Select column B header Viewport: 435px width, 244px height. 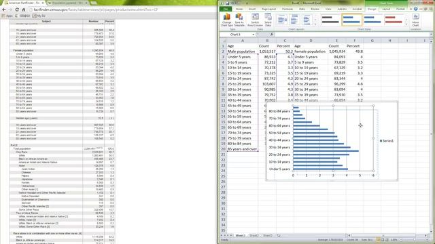click(x=267, y=41)
